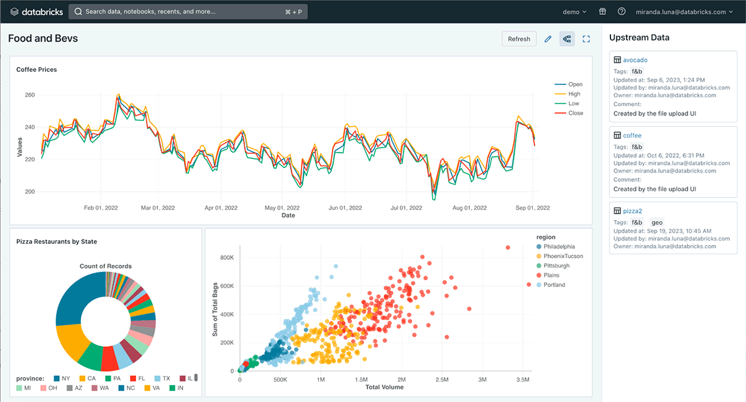The height and width of the screenshot is (402, 746).
Task: Click the province legend scrollbar
Action: tap(196, 377)
